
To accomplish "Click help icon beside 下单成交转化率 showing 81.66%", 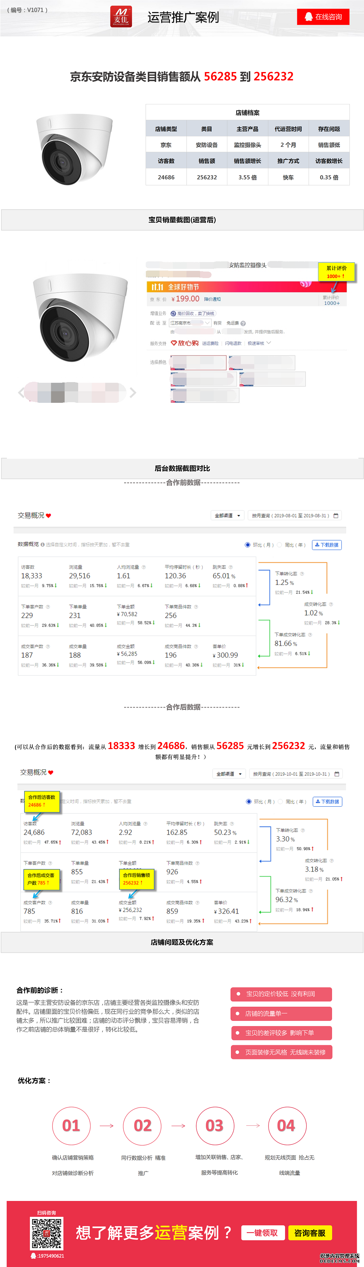I will click(x=310, y=634).
